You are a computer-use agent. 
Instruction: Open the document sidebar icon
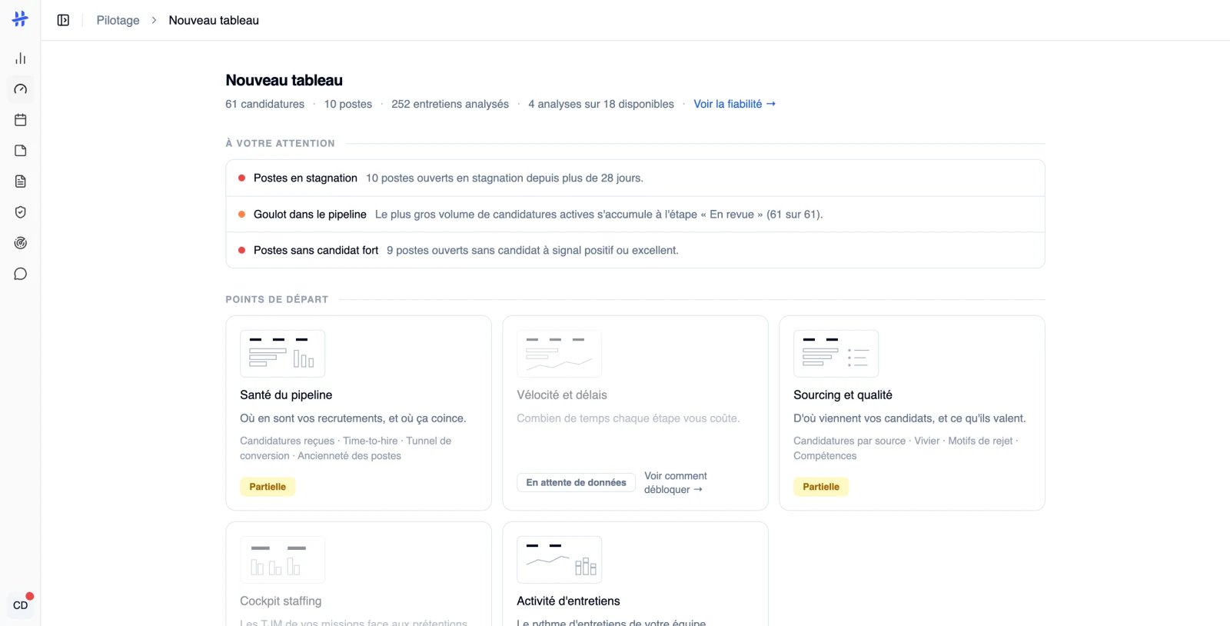coord(21,181)
